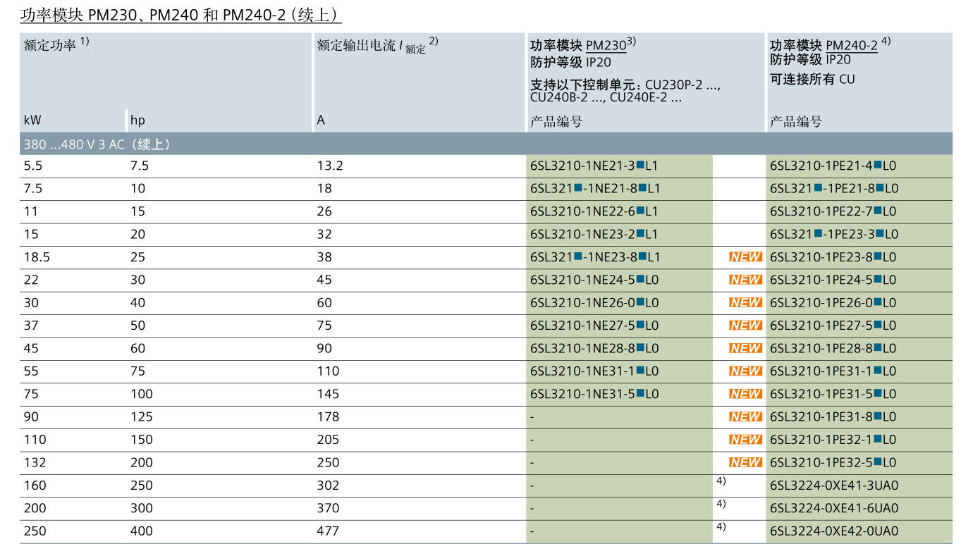973x544 pixels.
Task: Click the 13.2 rated current value
Action: pos(329,166)
